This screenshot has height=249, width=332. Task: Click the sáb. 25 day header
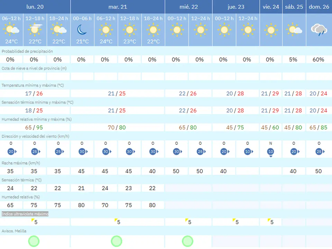294,7
